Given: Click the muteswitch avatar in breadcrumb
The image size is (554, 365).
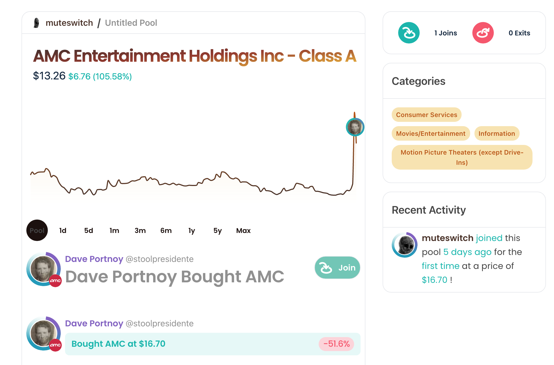Looking at the screenshot, I should pos(37,23).
